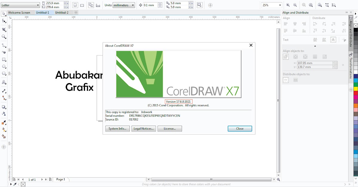Switch to the Untitled-1 document tab
The image size is (358, 187).
[42, 12]
